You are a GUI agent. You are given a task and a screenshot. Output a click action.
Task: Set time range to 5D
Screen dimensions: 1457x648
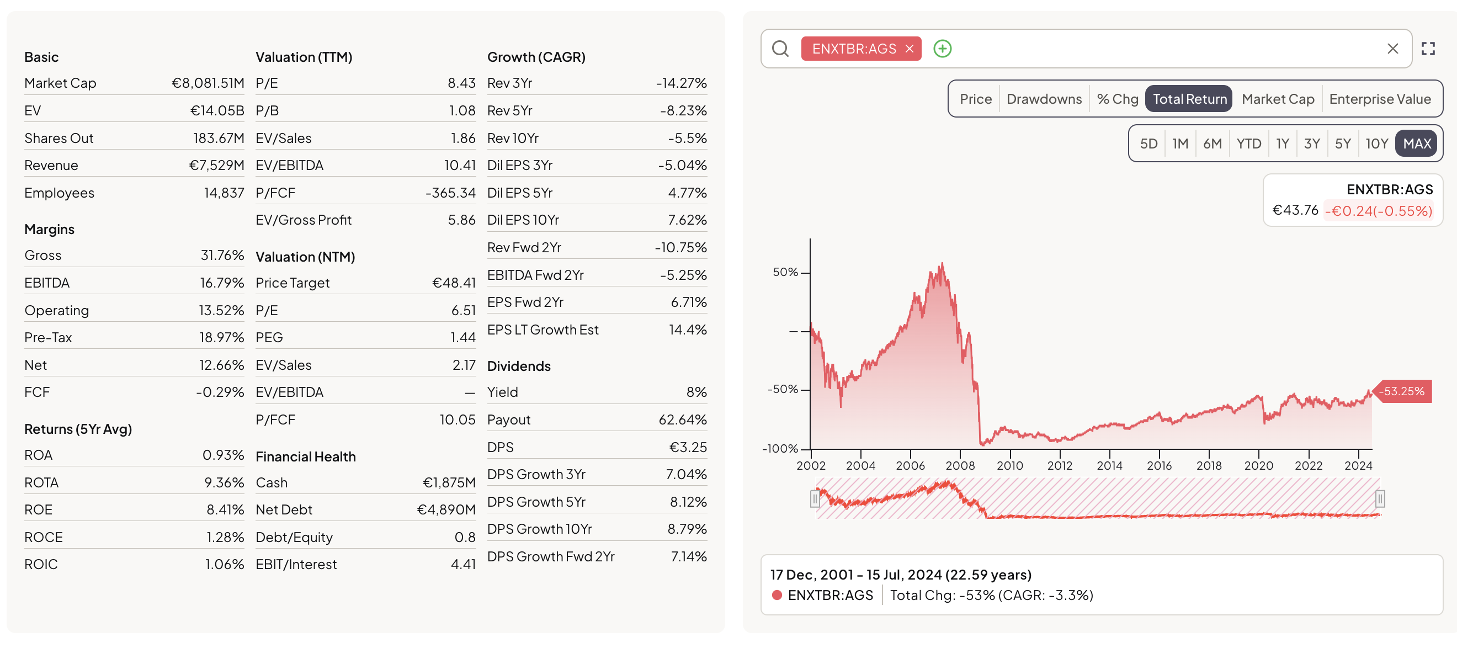(1148, 144)
